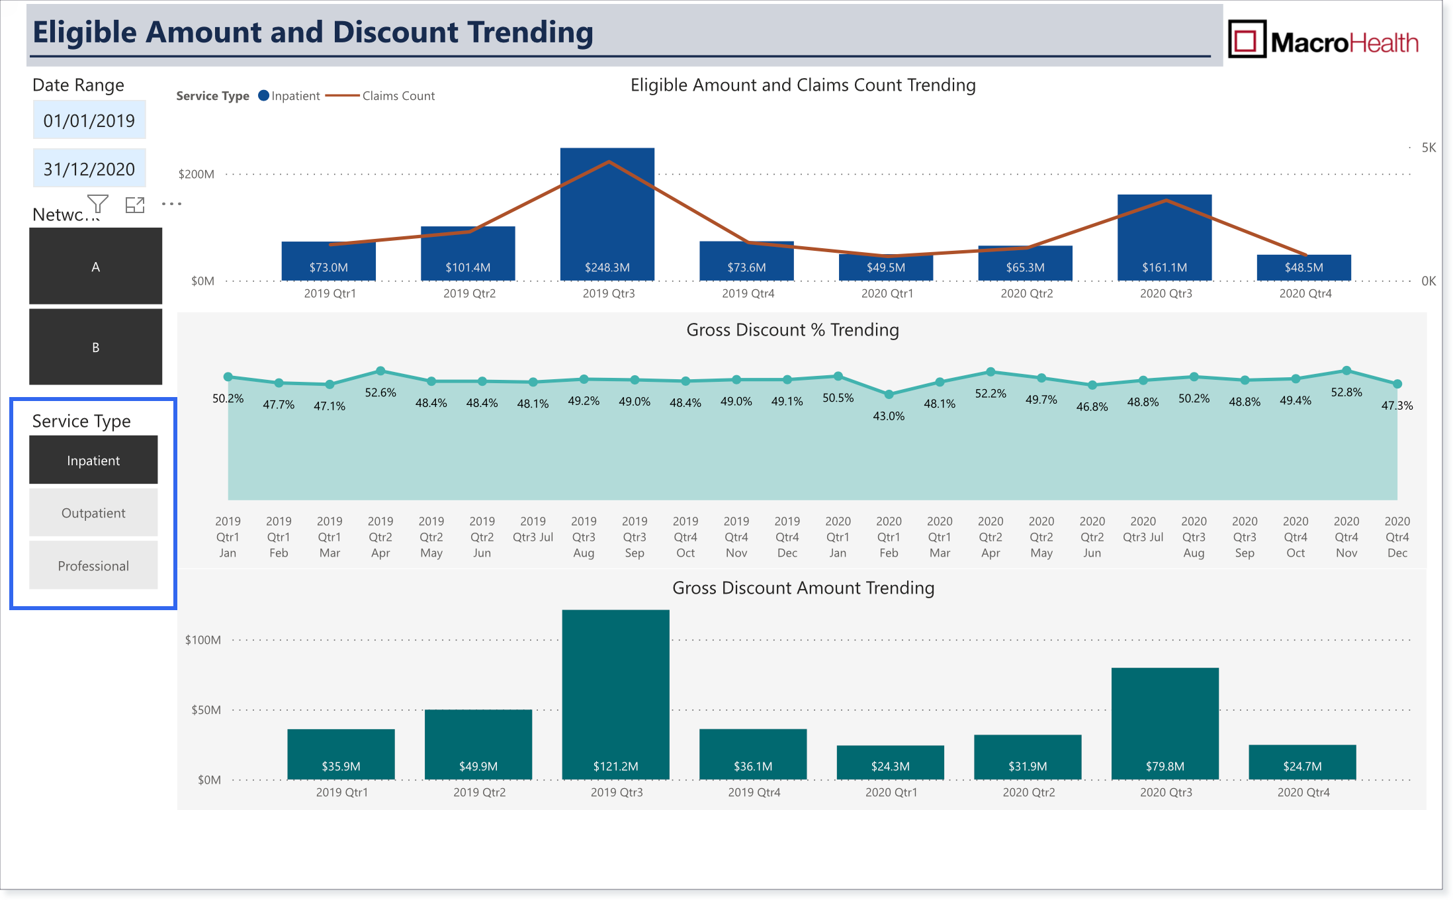Click the Inpatient legend marker dot
This screenshot has width=1453, height=900.
[263, 95]
